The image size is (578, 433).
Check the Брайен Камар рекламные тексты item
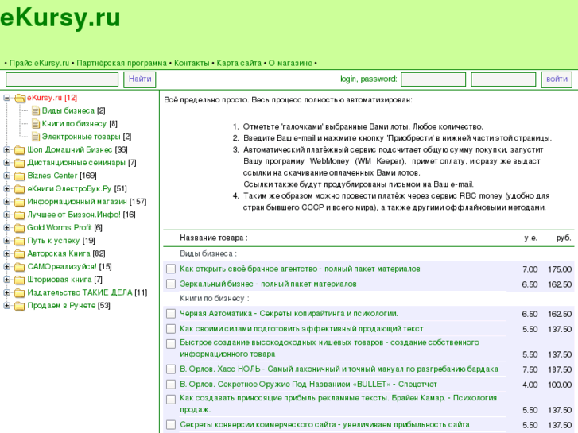click(x=171, y=400)
